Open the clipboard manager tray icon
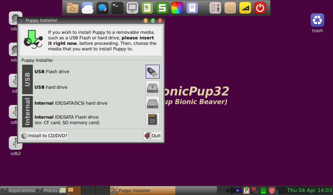Viewport: 333px width, 195px height. click(x=246, y=190)
